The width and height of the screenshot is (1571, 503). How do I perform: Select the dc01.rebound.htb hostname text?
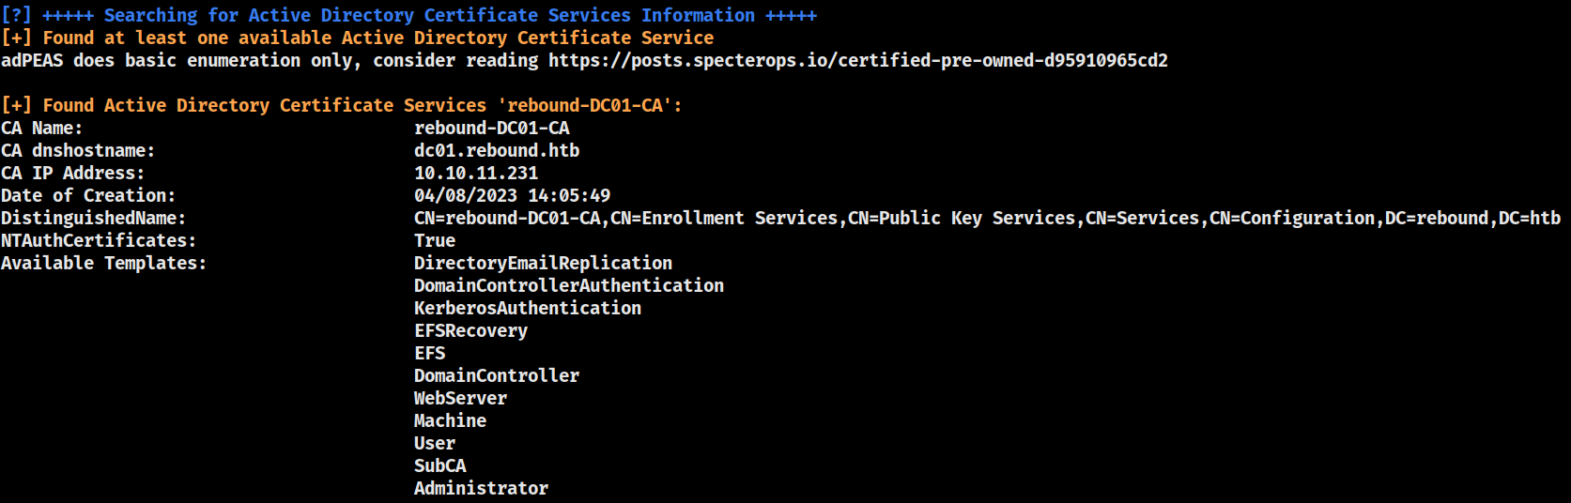click(x=497, y=151)
